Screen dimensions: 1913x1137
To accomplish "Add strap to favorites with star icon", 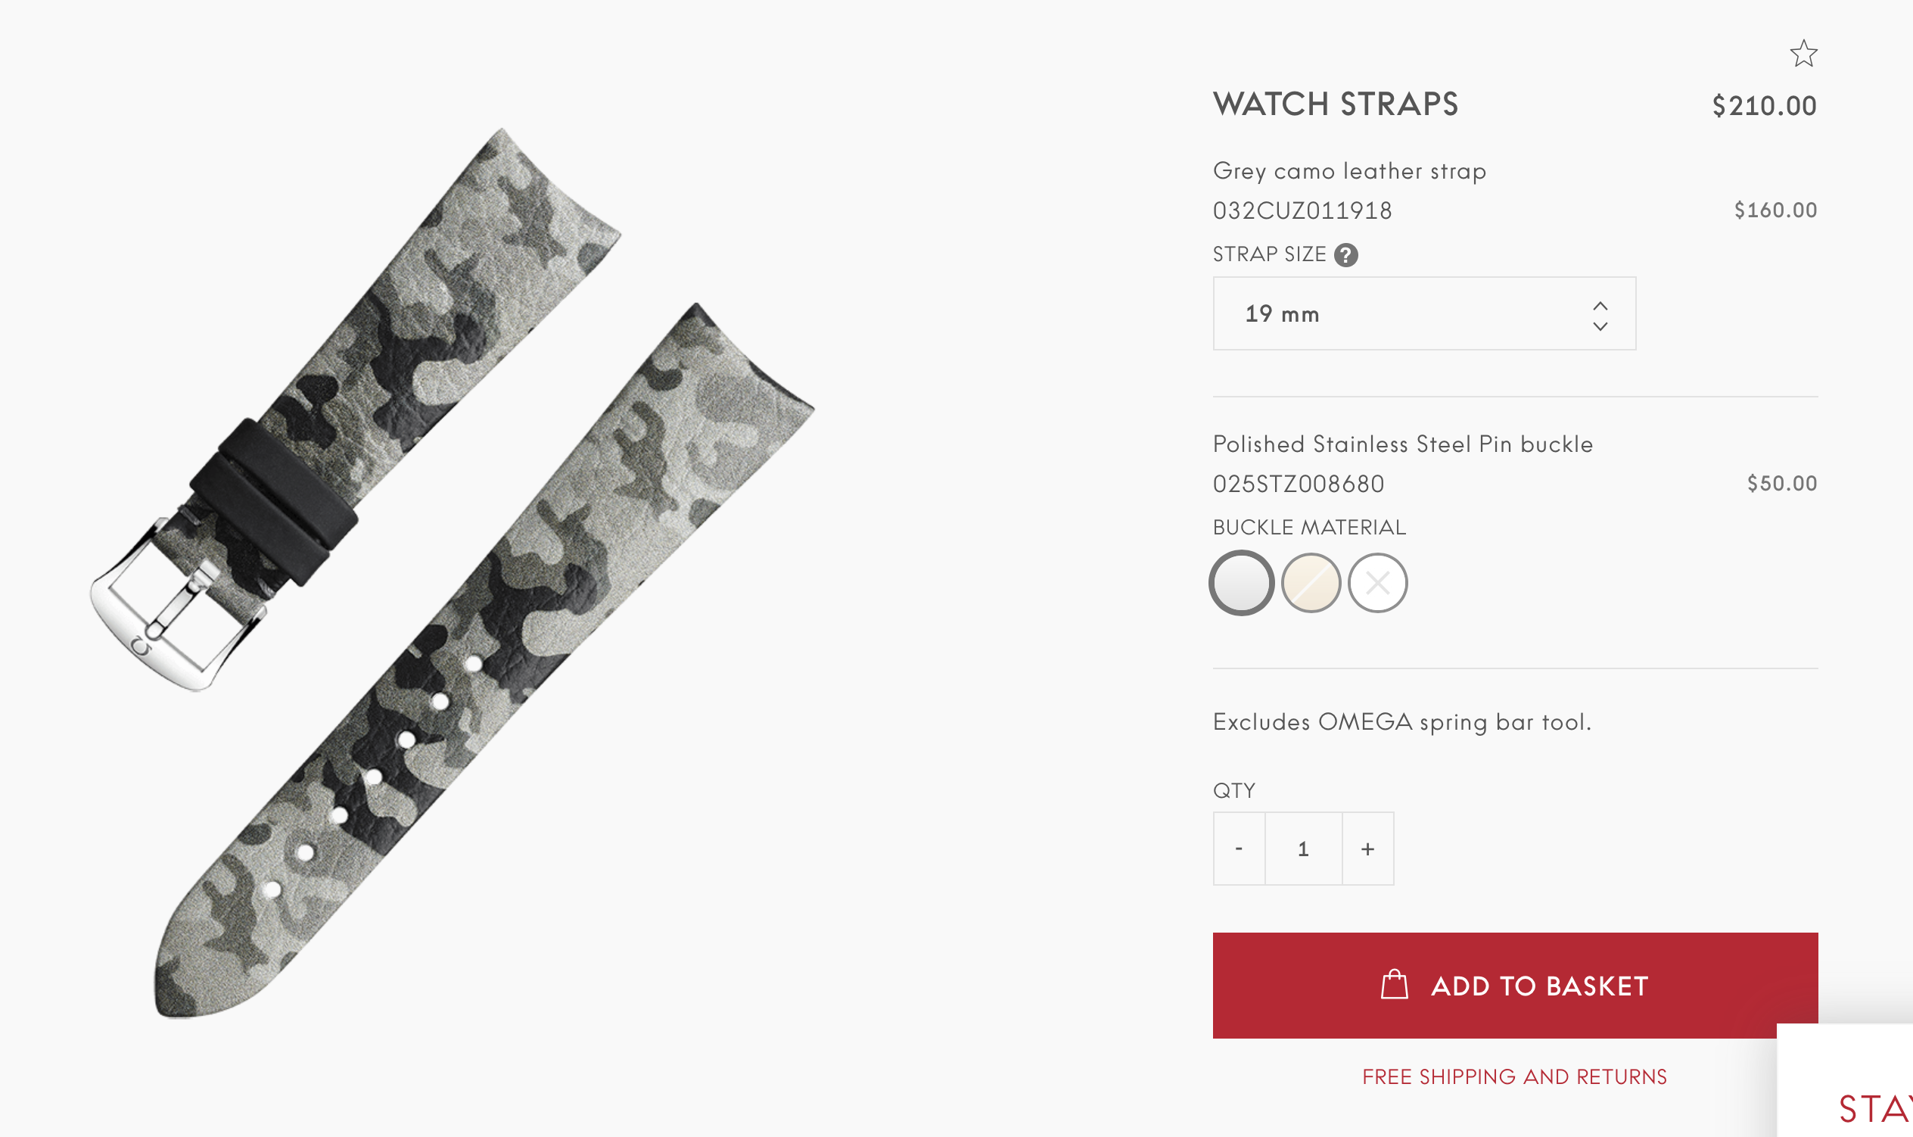I will [x=1803, y=54].
